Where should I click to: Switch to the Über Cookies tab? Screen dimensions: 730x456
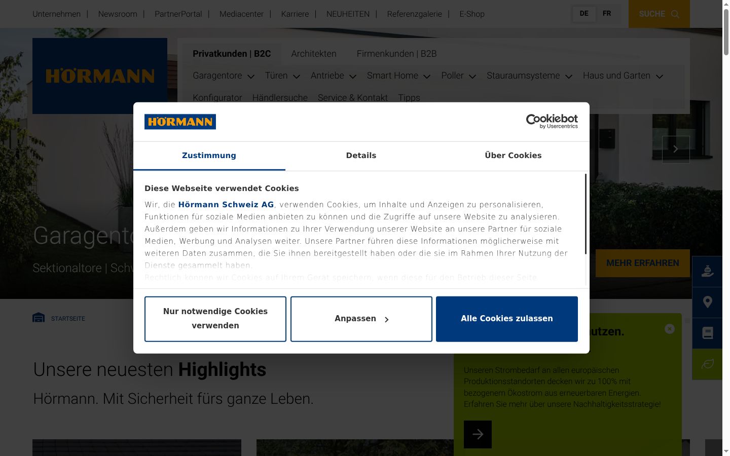[x=514, y=156]
